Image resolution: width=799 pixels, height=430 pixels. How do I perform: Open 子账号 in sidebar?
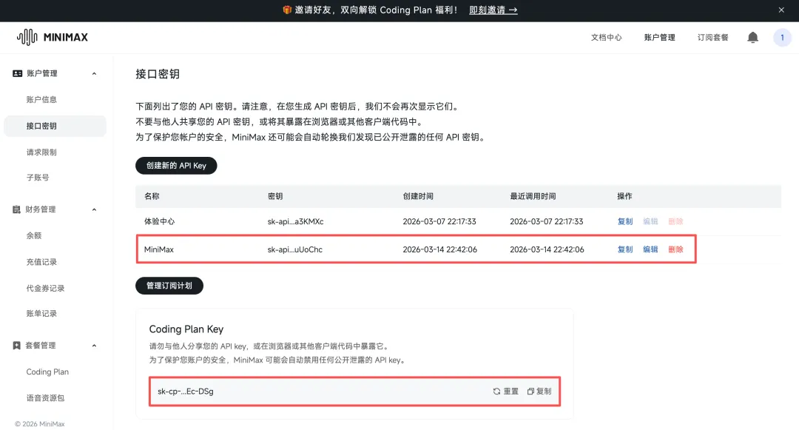38,178
